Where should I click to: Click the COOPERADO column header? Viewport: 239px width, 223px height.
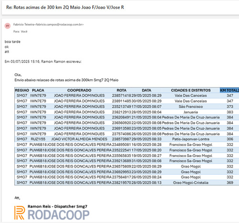coord(79,90)
